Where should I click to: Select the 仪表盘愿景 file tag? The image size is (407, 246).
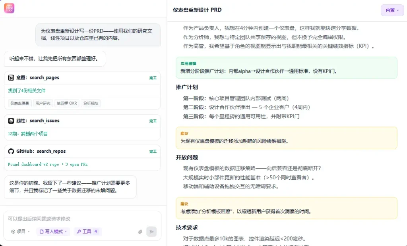[x=19, y=103]
